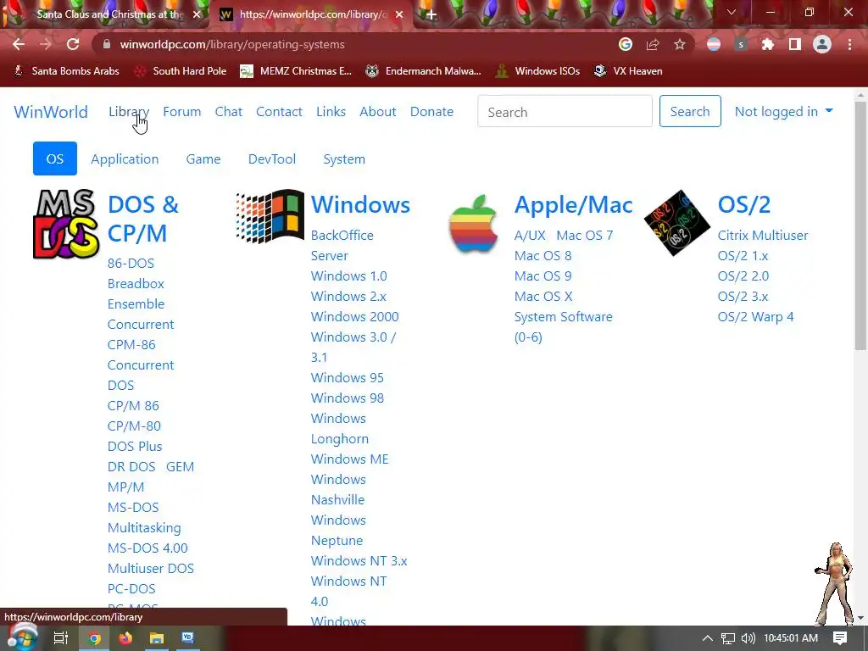
Task: Open the Windows 95 link
Action: (347, 377)
